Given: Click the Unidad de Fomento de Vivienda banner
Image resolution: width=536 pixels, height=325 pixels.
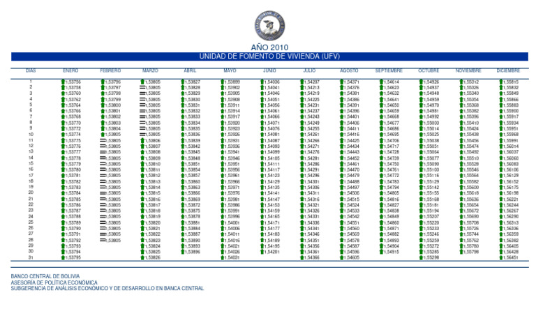Looking at the screenshot, I should [269, 56].
